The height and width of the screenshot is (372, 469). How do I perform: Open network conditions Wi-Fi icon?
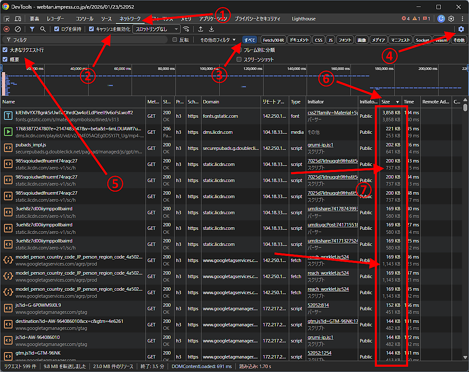(x=186, y=29)
